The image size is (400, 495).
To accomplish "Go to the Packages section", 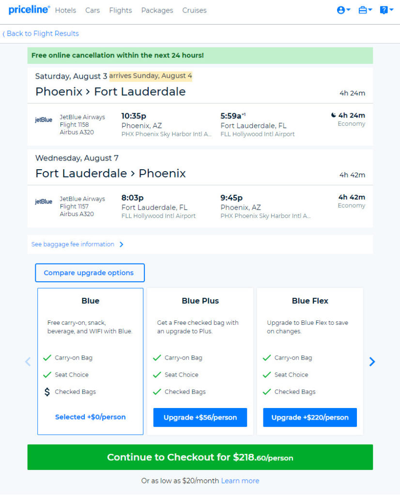I will click(157, 11).
